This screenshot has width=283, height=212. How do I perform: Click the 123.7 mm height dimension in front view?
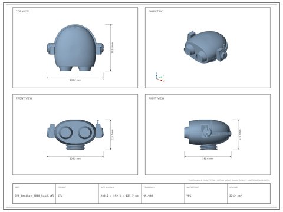113,134
